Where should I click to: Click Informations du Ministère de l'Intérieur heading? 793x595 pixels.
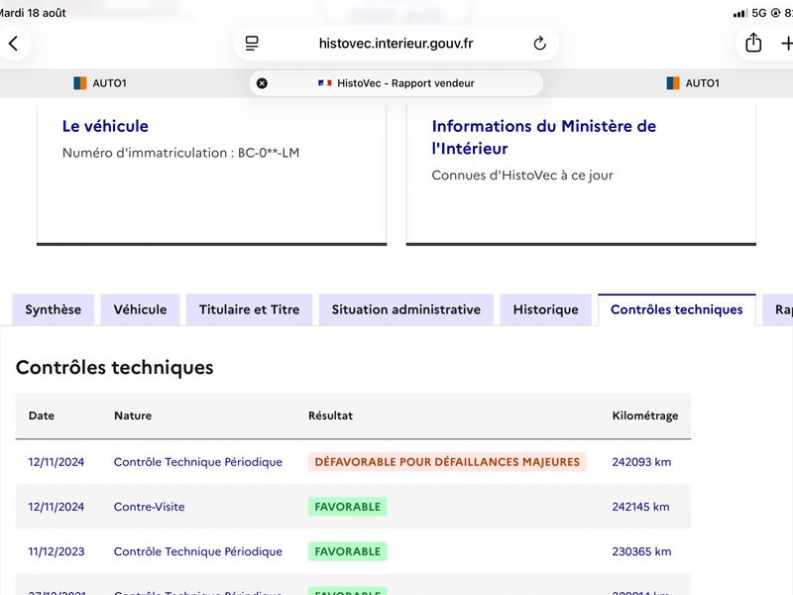click(543, 137)
